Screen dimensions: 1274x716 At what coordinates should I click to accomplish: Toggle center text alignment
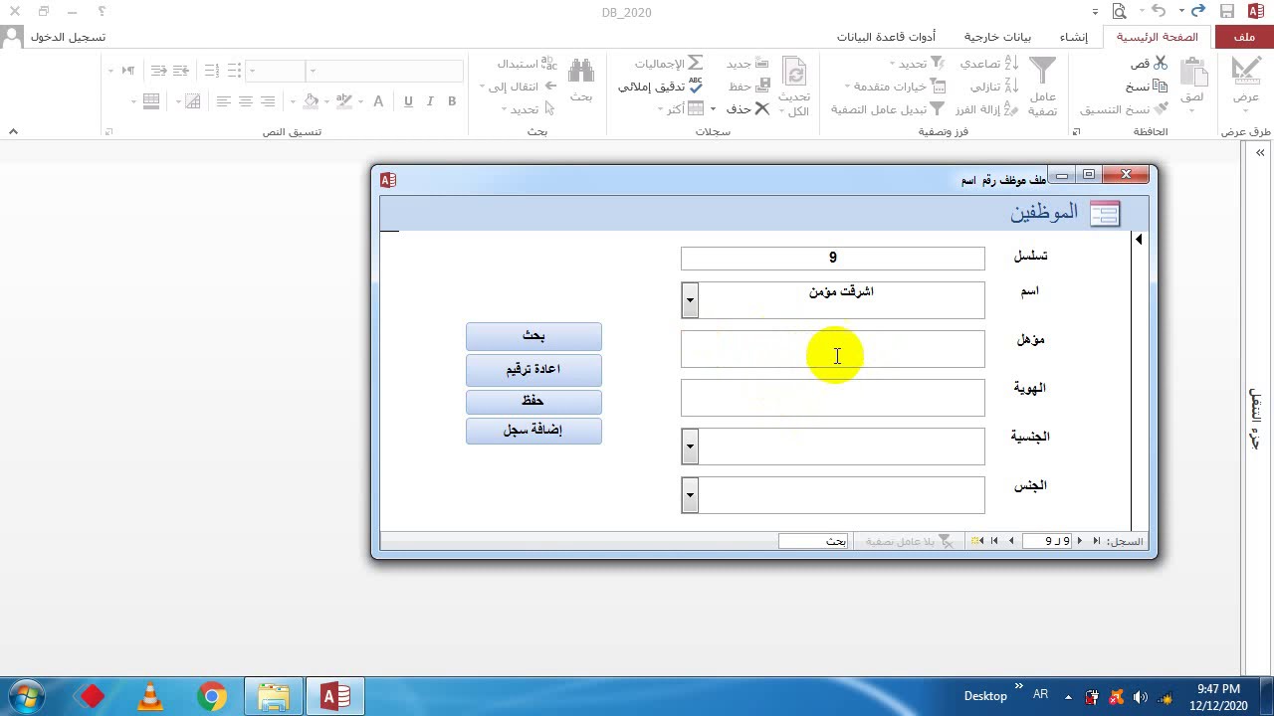(246, 101)
